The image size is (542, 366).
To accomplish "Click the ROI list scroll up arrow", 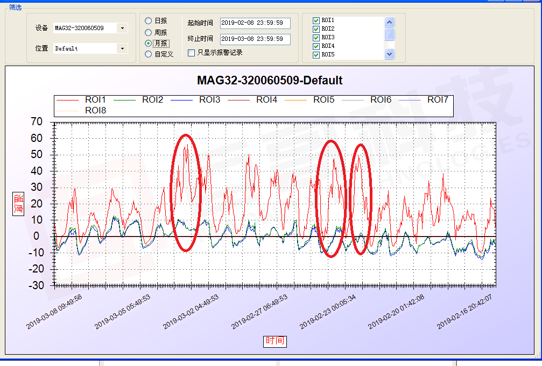I will 389,23.
